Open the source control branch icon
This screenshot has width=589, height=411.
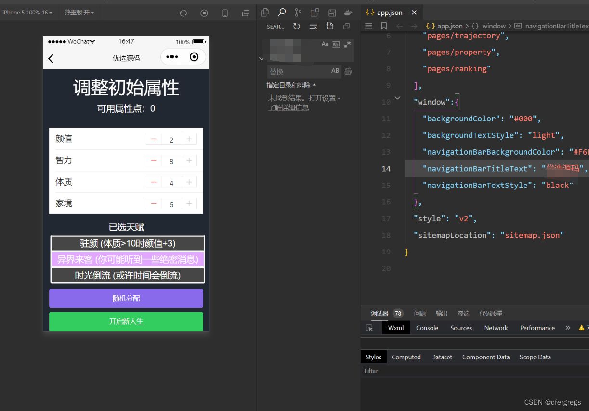click(x=298, y=13)
